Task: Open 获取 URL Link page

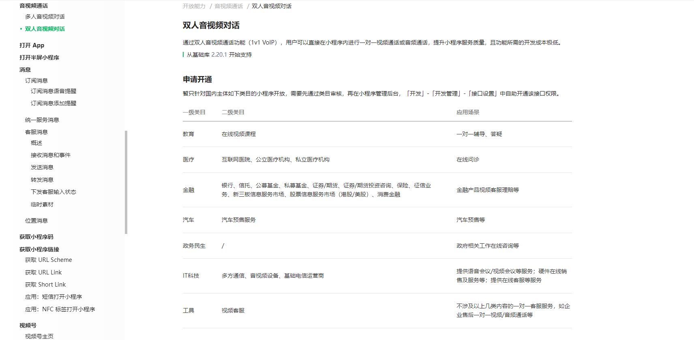Action: (43, 272)
